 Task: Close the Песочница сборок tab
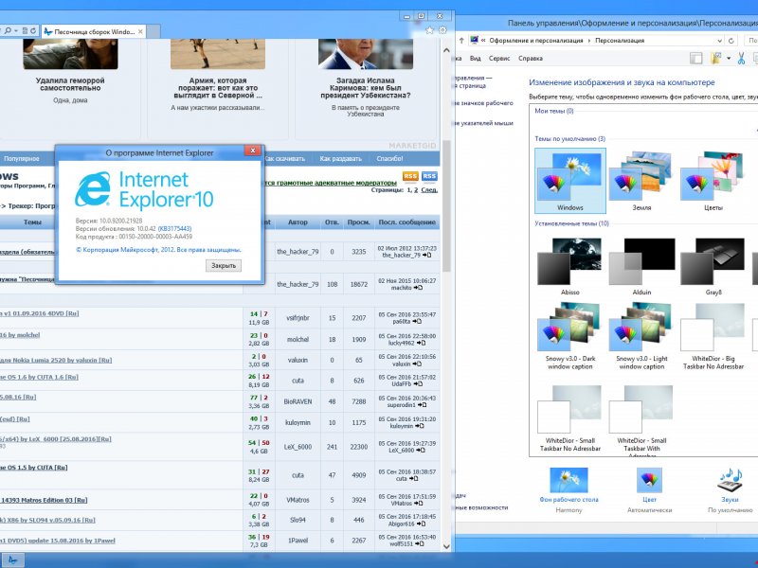(x=140, y=32)
